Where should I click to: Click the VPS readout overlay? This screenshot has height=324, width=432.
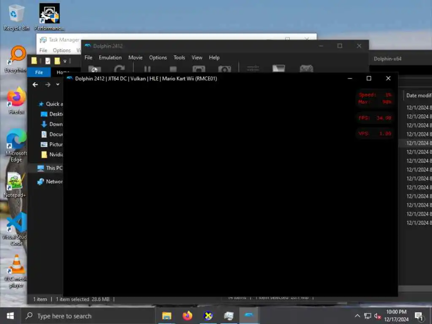tap(375, 134)
